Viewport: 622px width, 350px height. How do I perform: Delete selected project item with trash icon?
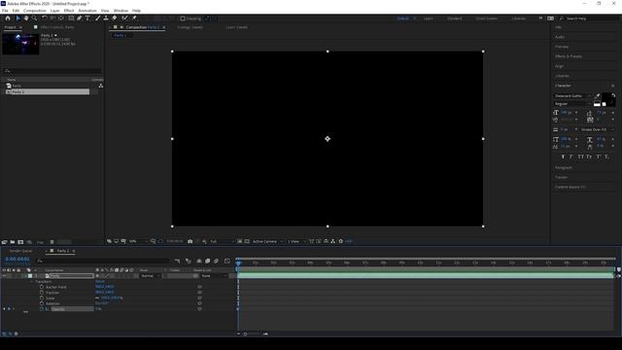52,242
